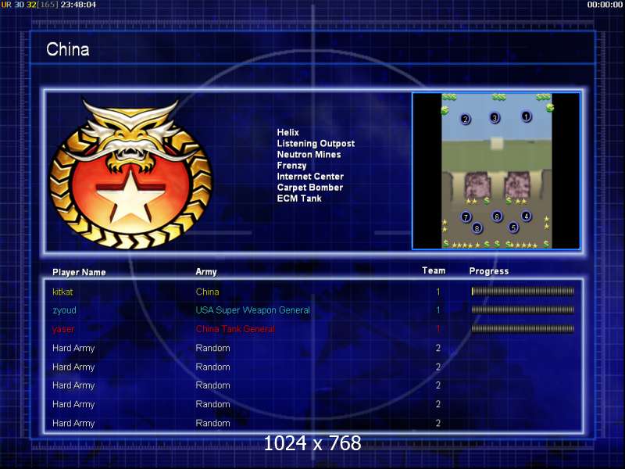Click the "USA Super Weapon General" army
This screenshot has width=625, height=469.
click(x=252, y=310)
